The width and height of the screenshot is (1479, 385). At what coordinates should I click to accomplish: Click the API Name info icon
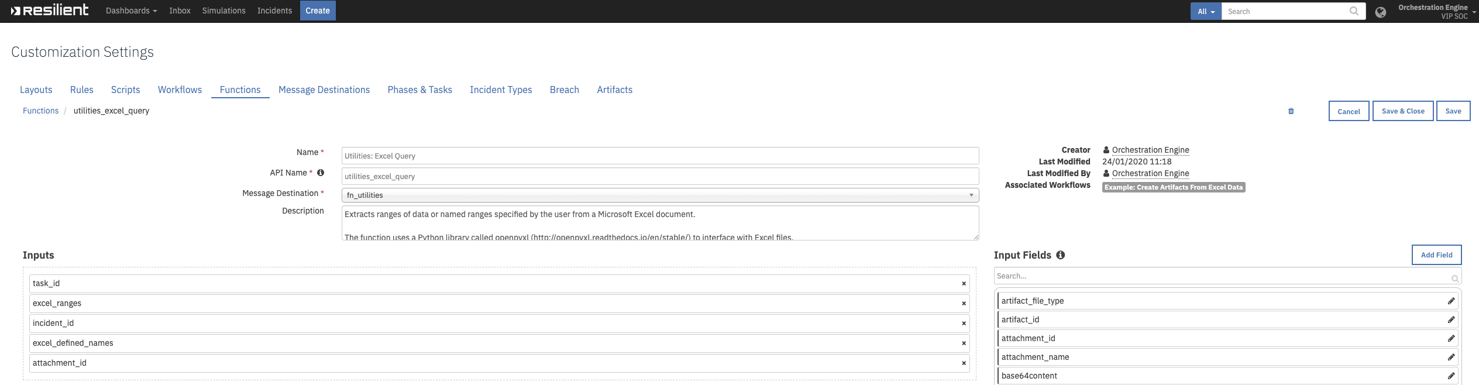point(321,173)
